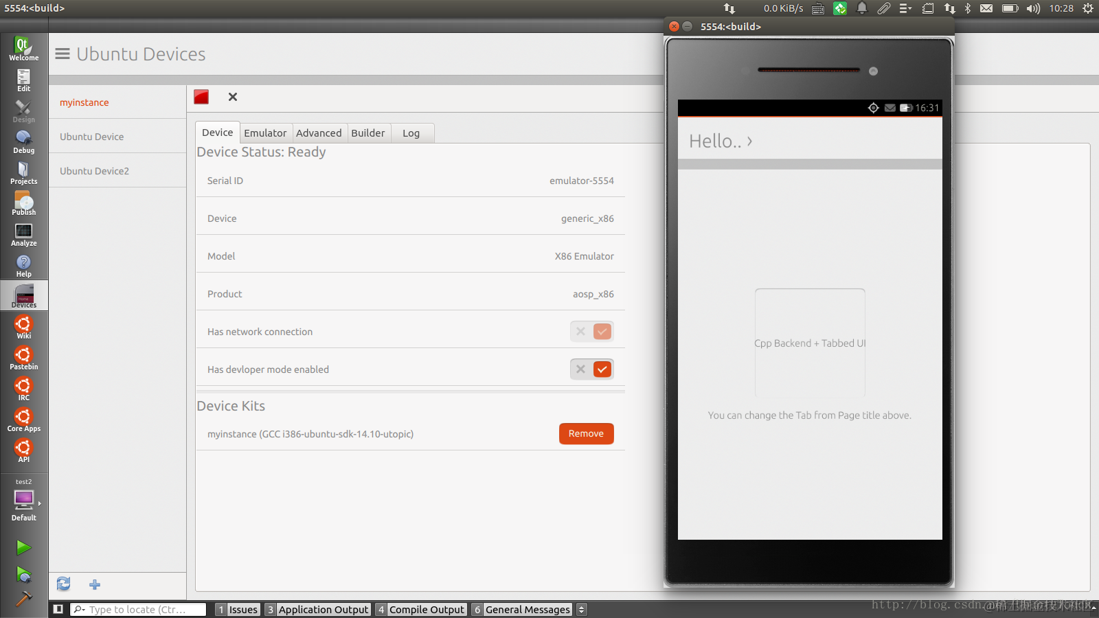Open emulator battery indicator
Screen dimensions: 1099x618
point(906,108)
